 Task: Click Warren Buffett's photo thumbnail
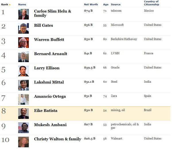(x=24, y=43)
